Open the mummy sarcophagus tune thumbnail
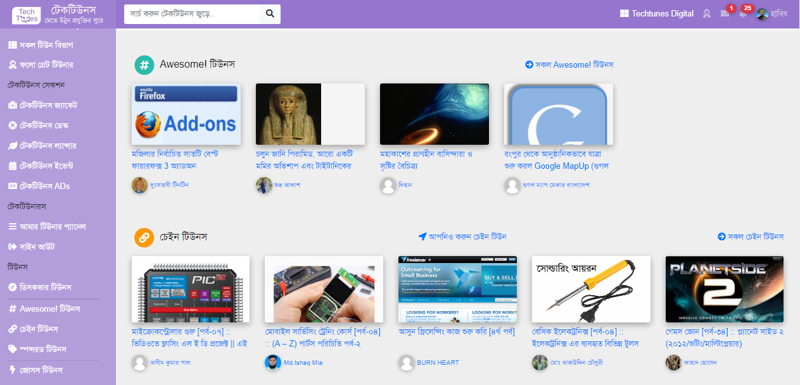800x385 pixels. (x=310, y=114)
